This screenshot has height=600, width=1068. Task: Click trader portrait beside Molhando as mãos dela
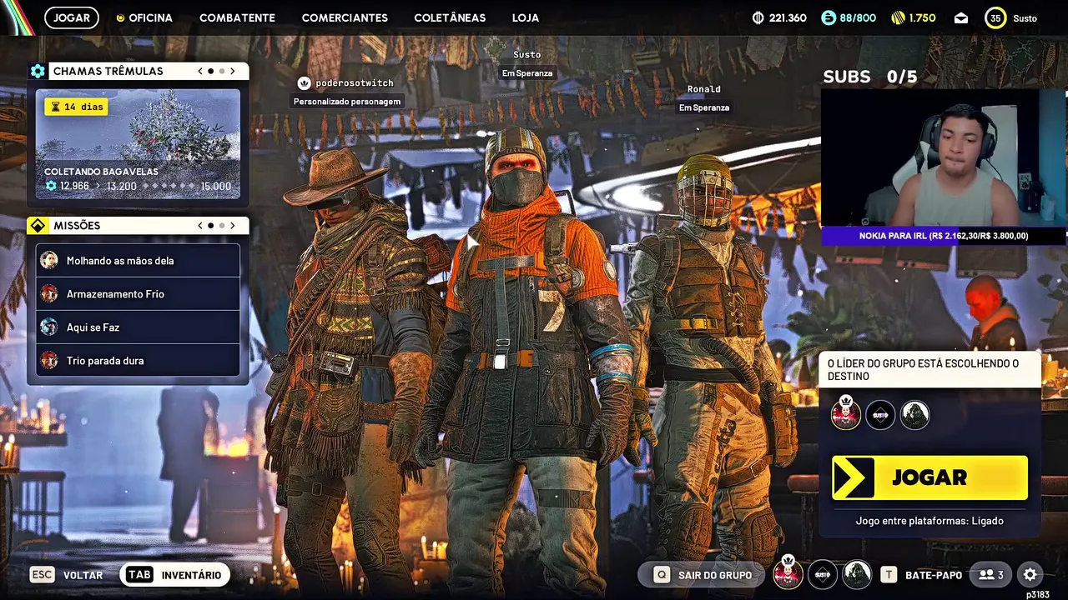tap(49, 260)
